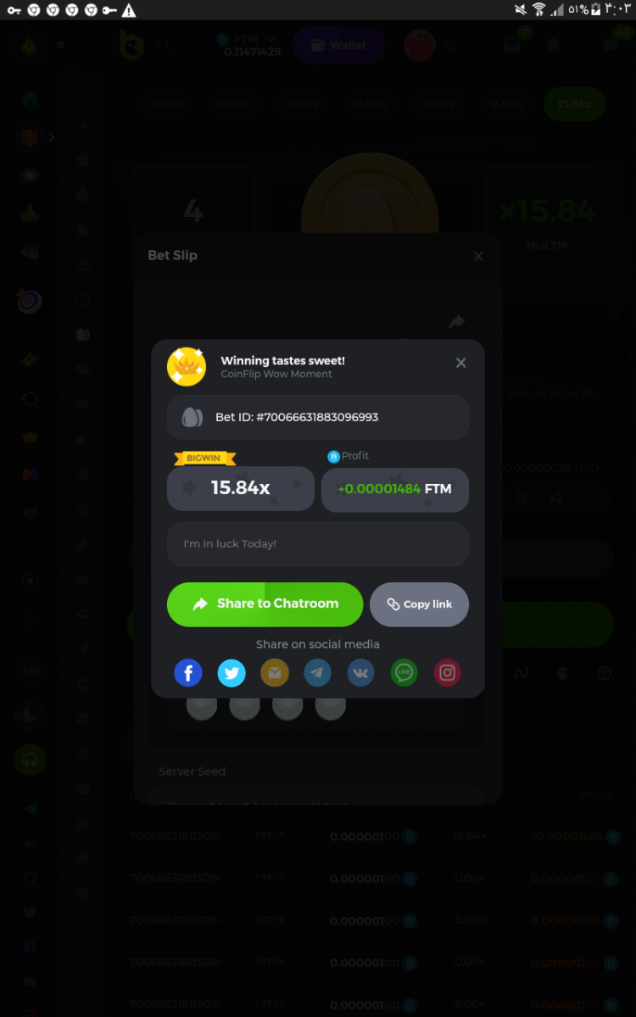Close the Bet Slip panel

tap(478, 256)
